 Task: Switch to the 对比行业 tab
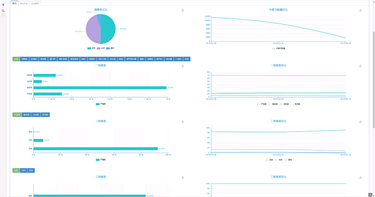(24, 3)
